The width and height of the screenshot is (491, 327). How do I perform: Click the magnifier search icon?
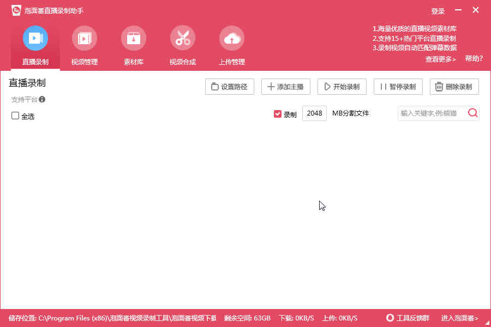[473, 113]
